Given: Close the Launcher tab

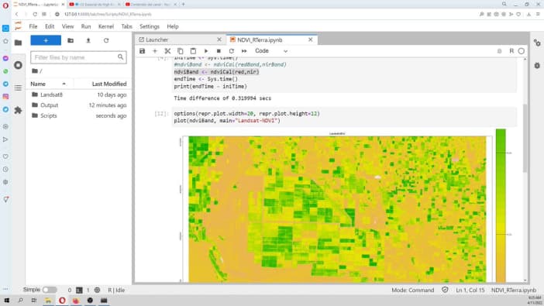Looking at the screenshot, I should click(219, 40).
